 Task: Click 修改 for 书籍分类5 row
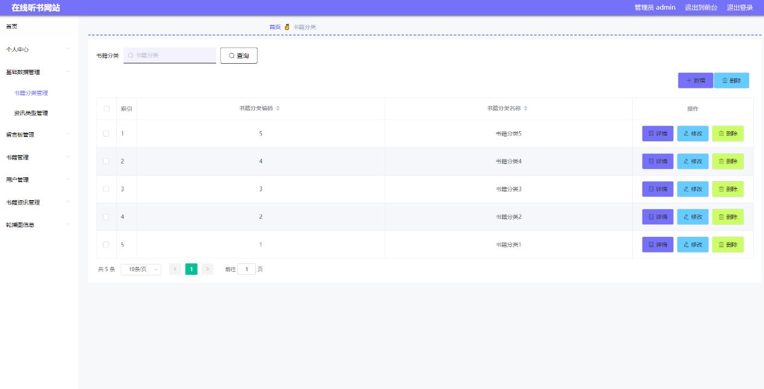(x=693, y=133)
